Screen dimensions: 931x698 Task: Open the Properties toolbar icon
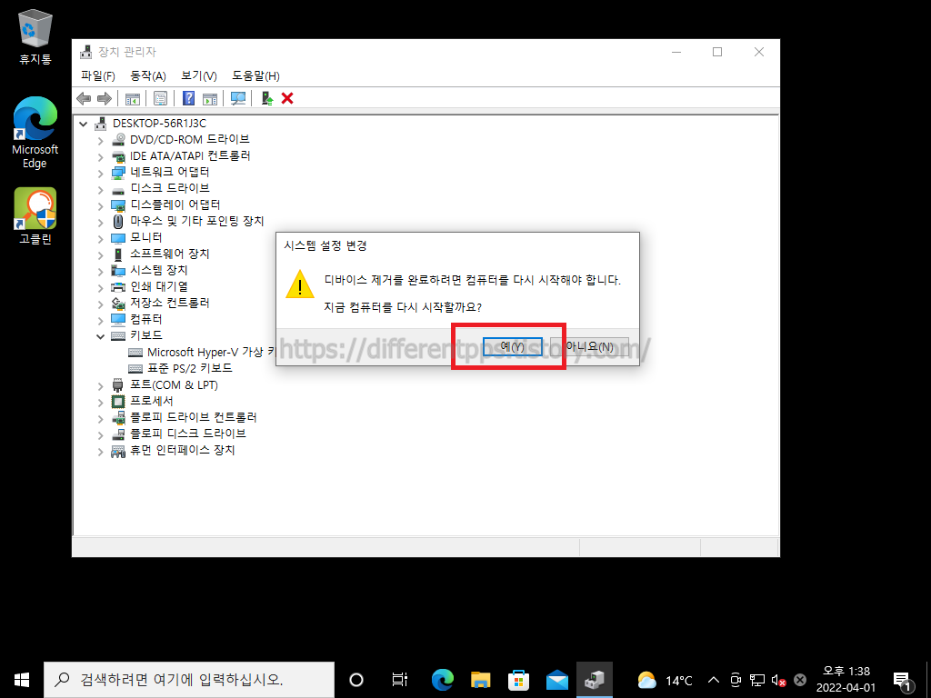click(x=160, y=98)
